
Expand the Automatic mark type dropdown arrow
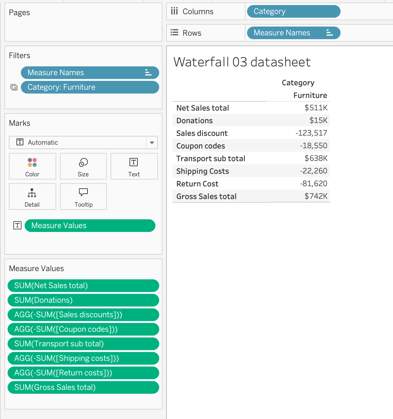pos(152,143)
